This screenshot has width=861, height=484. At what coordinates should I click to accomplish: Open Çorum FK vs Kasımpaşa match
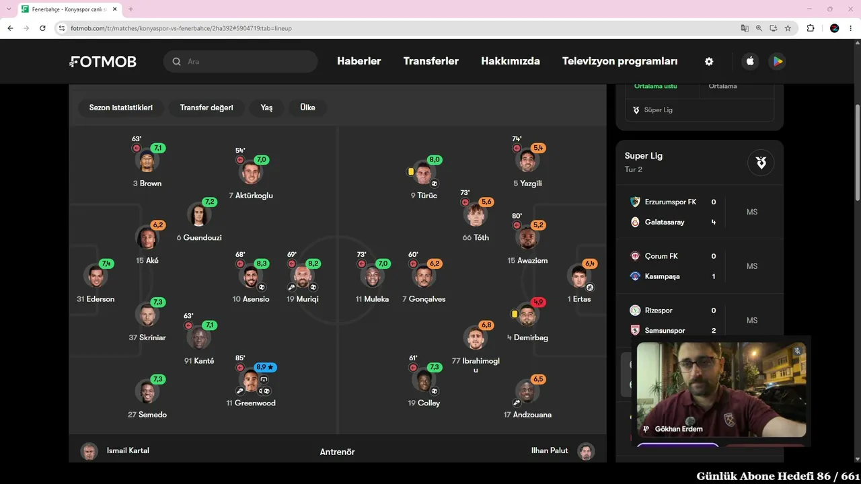tap(700, 266)
